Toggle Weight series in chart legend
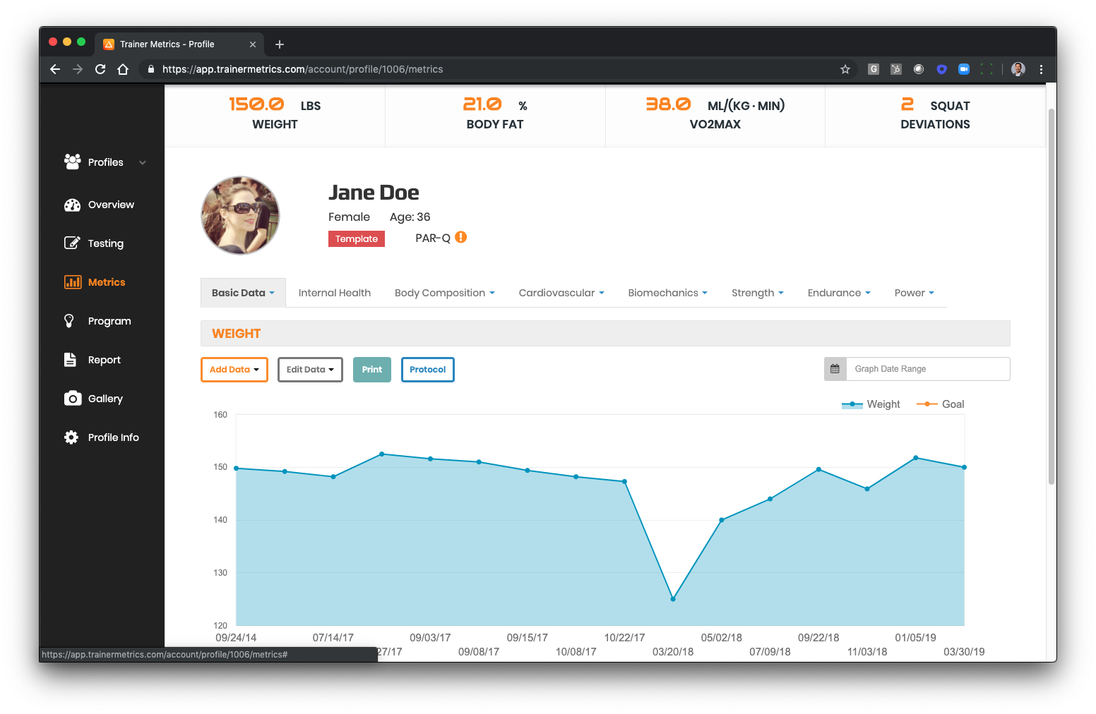1096x714 pixels. 871,404
